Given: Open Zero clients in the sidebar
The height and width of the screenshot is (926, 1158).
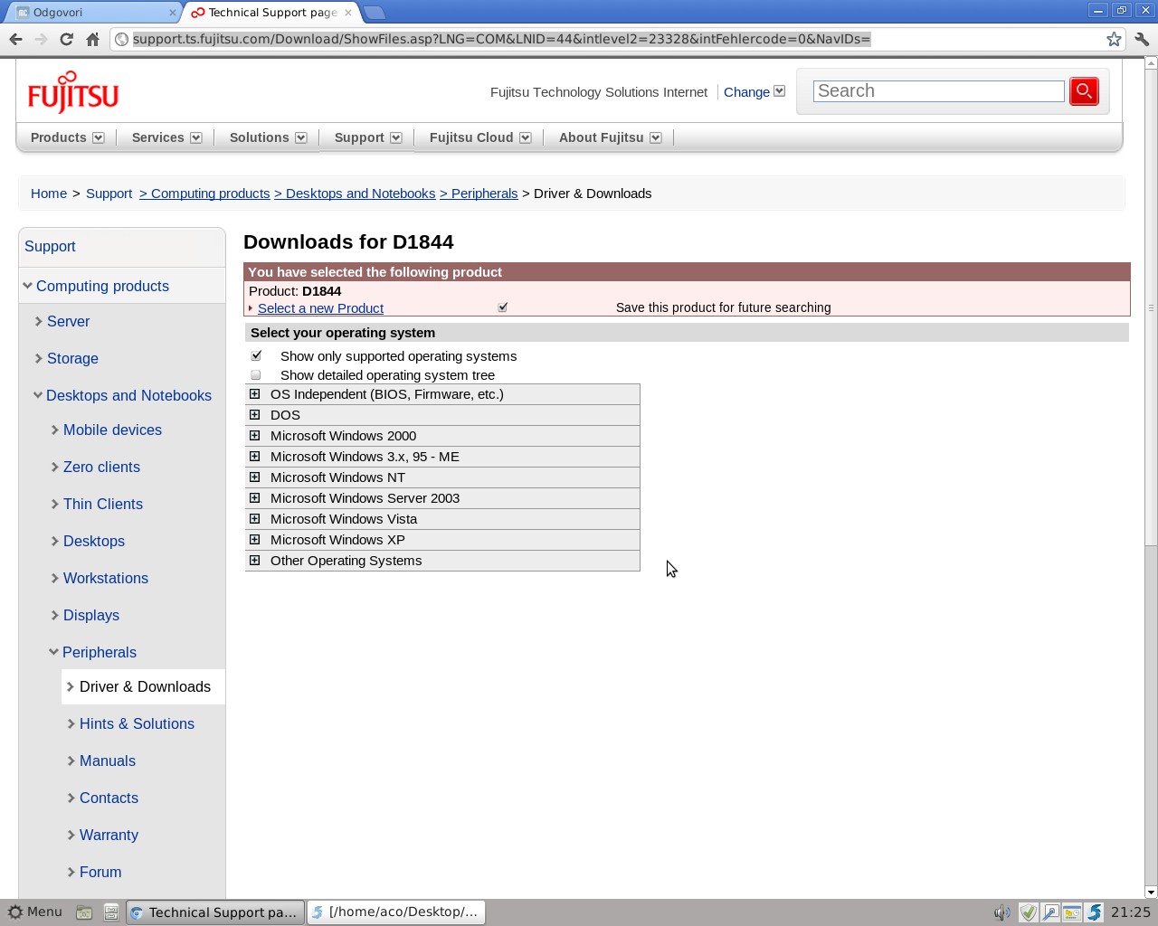Looking at the screenshot, I should coord(101,468).
